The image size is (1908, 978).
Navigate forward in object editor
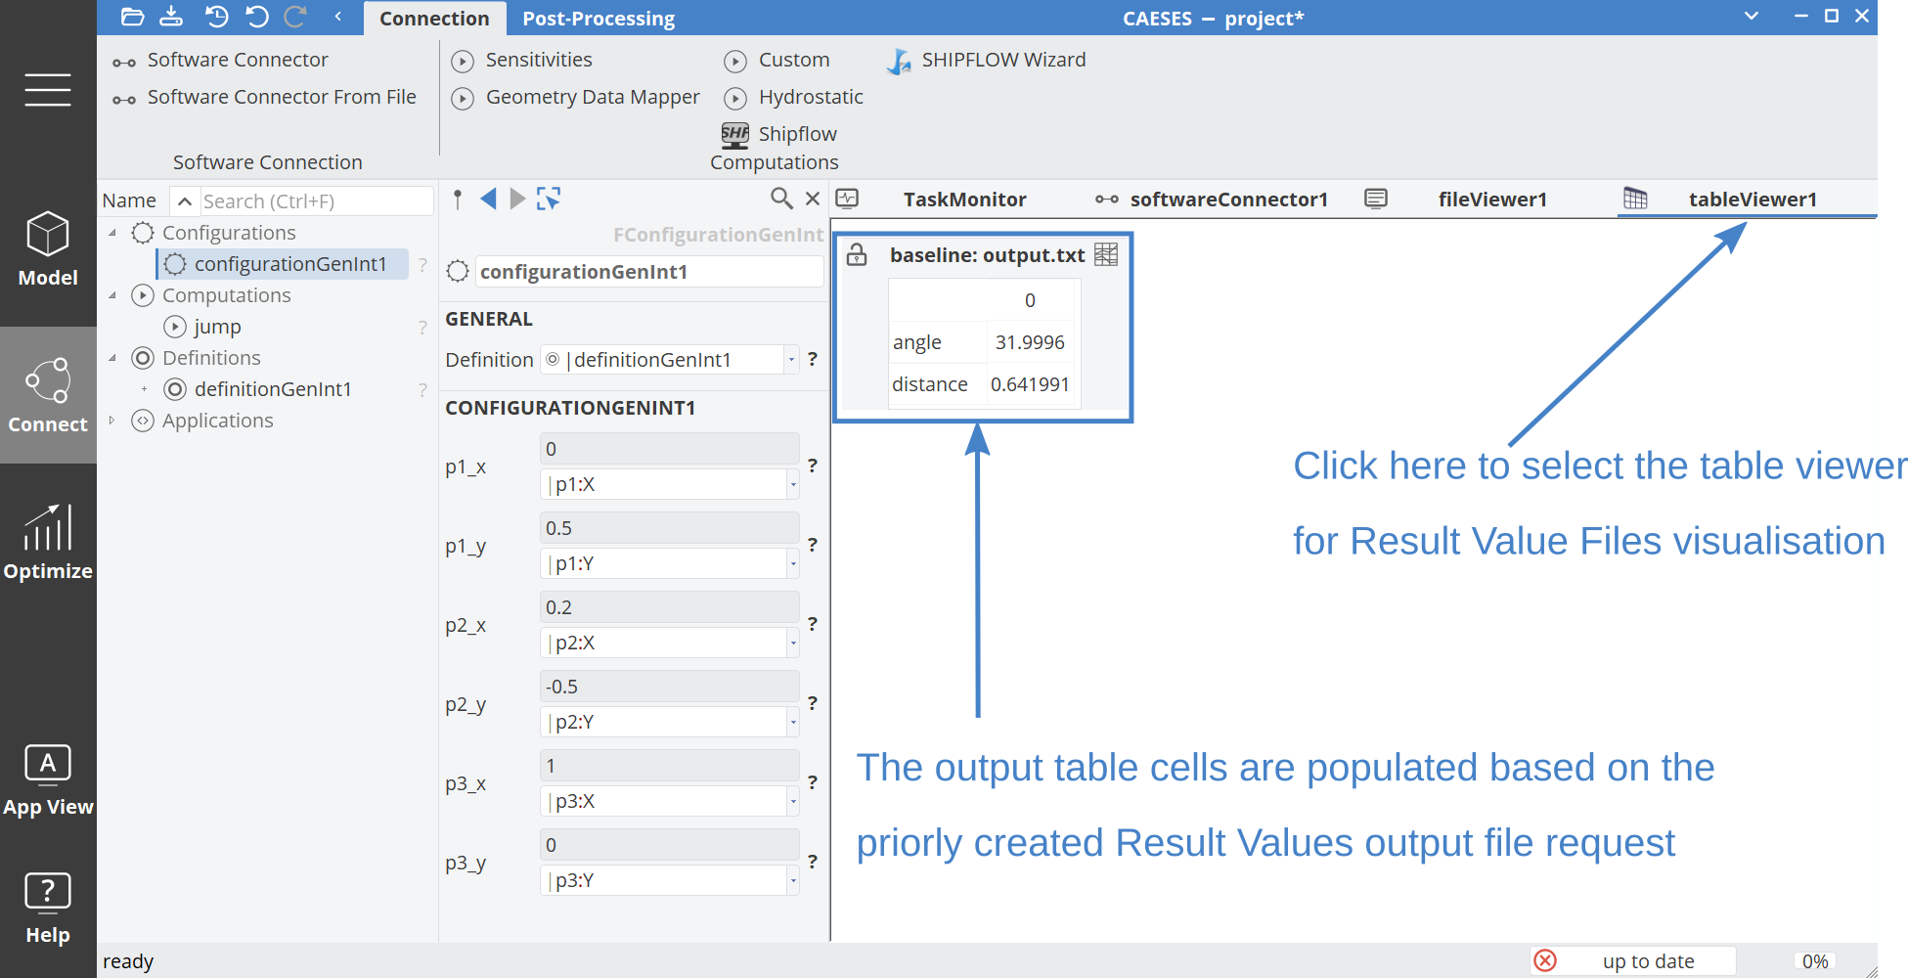(517, 200)
